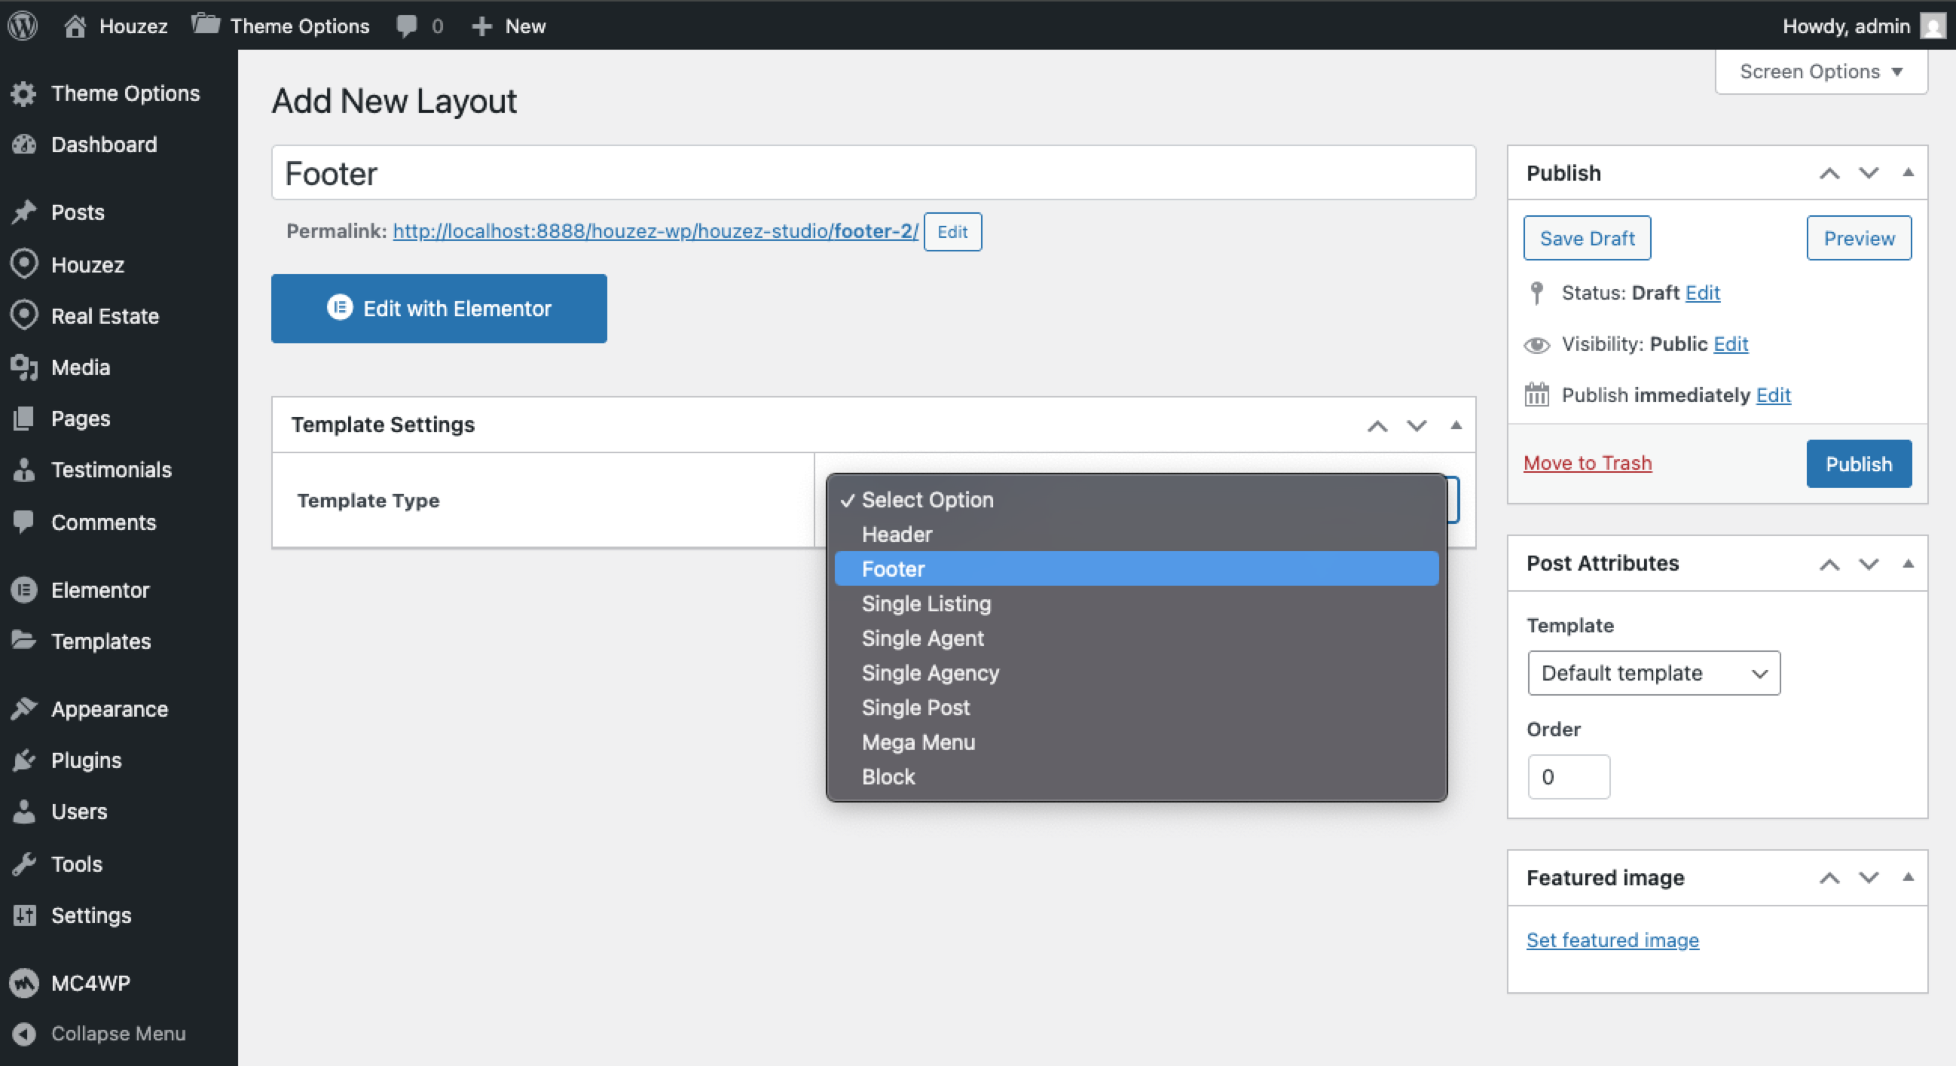Click the Real Estate sidebar icon
The height and width of the screenshot is (1066, 1956).
[x=24, y=315]
